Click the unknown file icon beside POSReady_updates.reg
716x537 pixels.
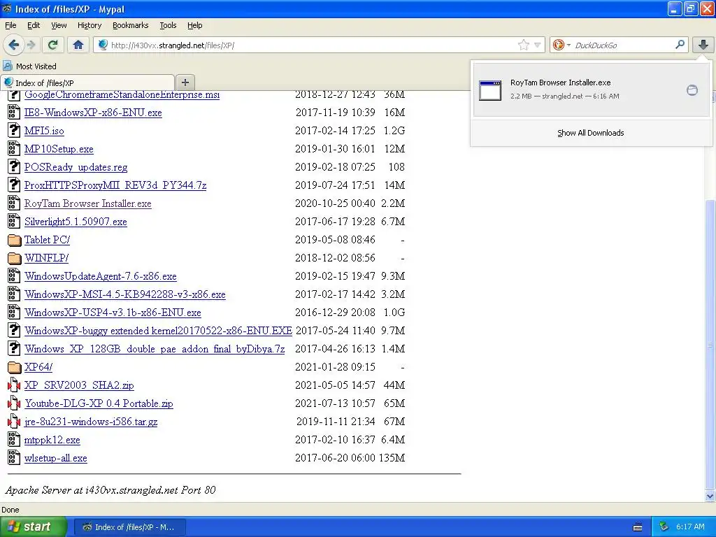[x=14, y=167]
